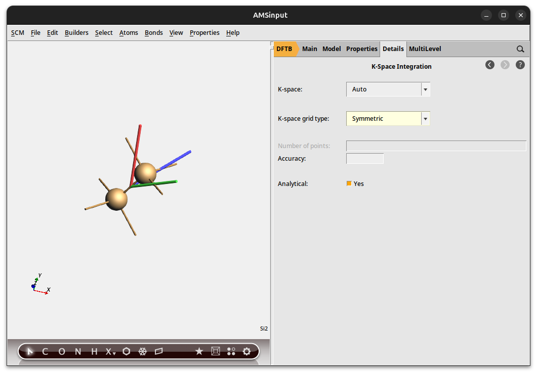
Task: Switch to the MultiLevel tab
Action: click(x=425, y=49)
